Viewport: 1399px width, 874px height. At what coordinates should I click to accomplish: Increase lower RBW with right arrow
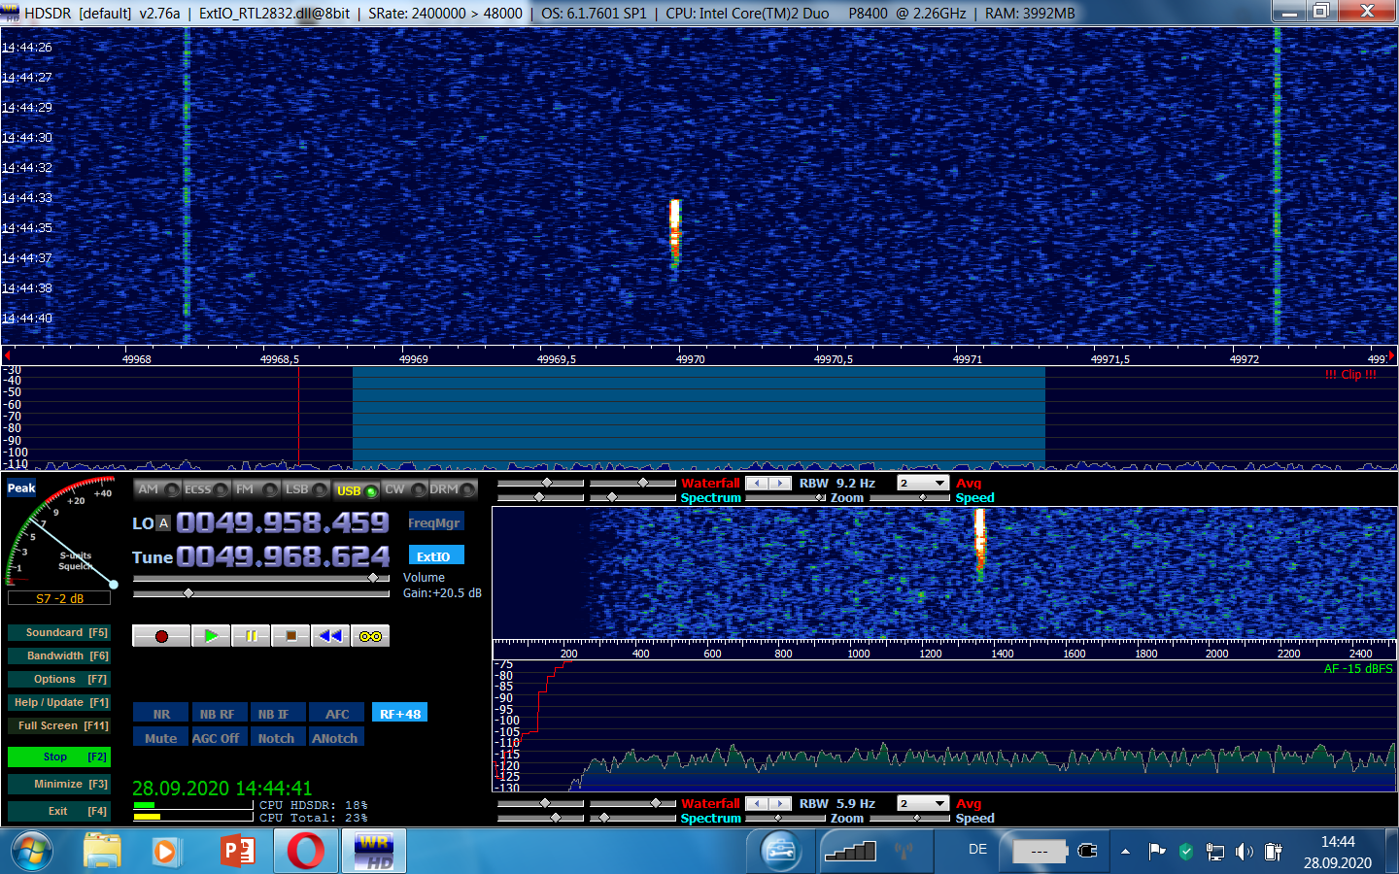coord(780,803)
